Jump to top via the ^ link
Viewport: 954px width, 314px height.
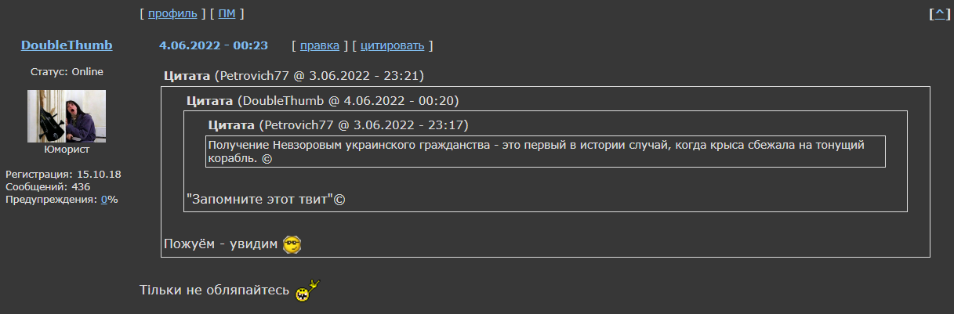click(940, 13)
